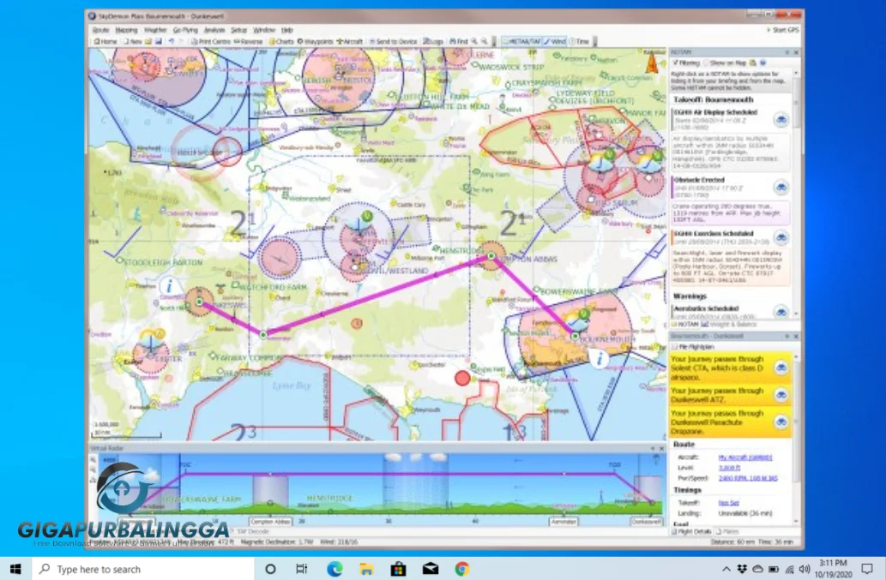Open the Go Flying menu

pyautogui.click(x=185, y=30)
